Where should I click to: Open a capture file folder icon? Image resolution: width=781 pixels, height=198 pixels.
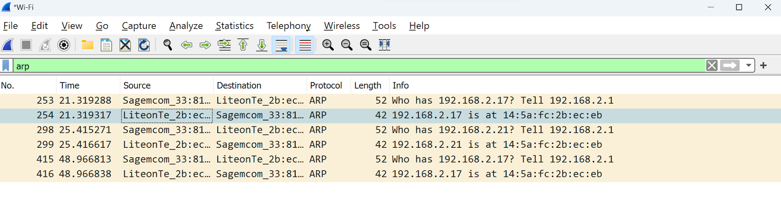click(87, 45)
